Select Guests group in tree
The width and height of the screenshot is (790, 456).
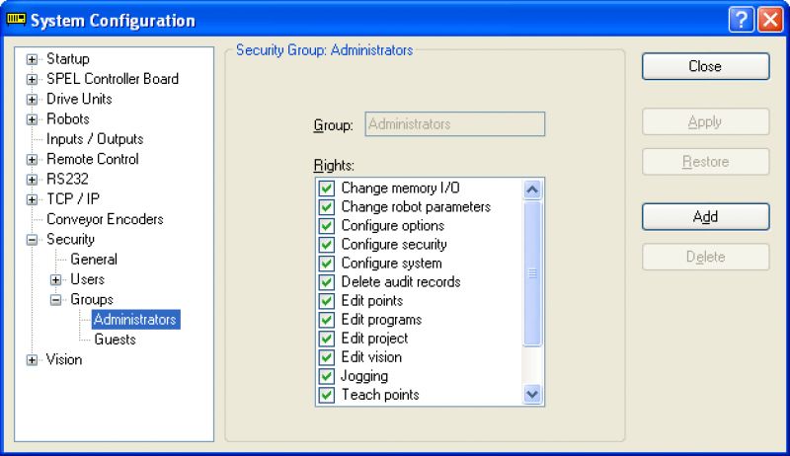tap(115, 340)
